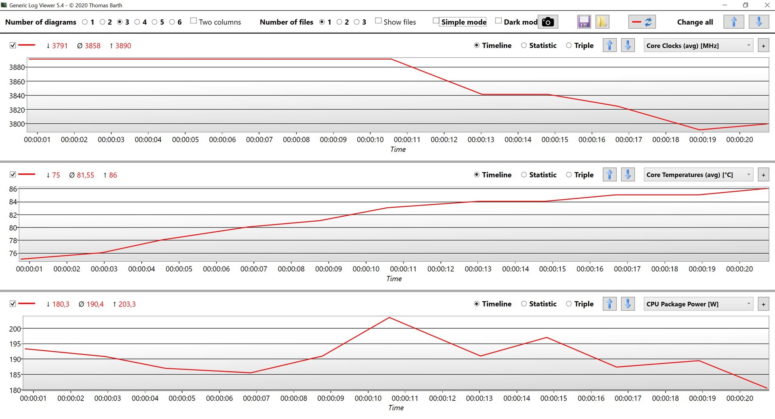
Task: Uncheck the Core Clocks series checkbox
Action: 13,45
